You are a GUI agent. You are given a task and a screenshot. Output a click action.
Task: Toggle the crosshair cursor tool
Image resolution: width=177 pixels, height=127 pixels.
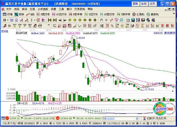[x=106, y=20]
